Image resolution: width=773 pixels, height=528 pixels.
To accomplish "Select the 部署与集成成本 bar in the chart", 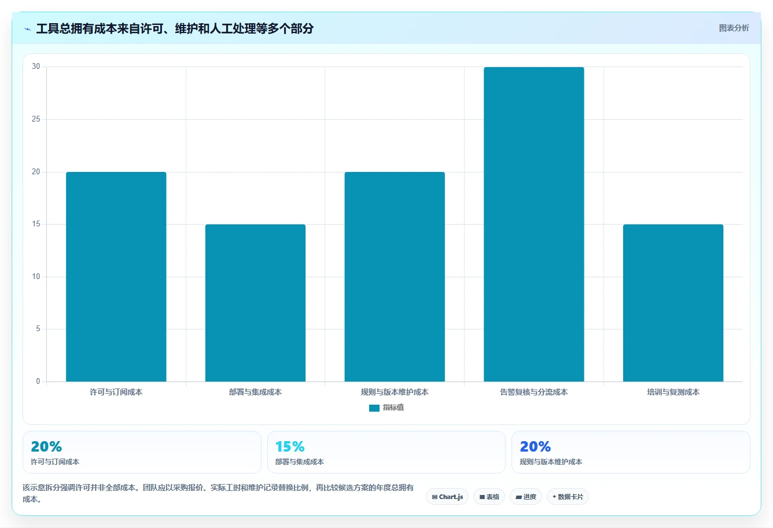I will point(255,303).
